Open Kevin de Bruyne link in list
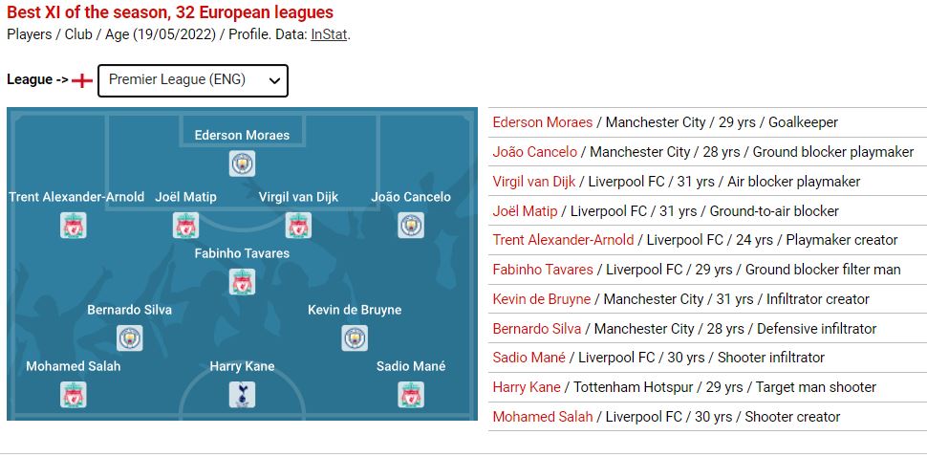This screenshot has width=927, height=457. tap(542, 299)
